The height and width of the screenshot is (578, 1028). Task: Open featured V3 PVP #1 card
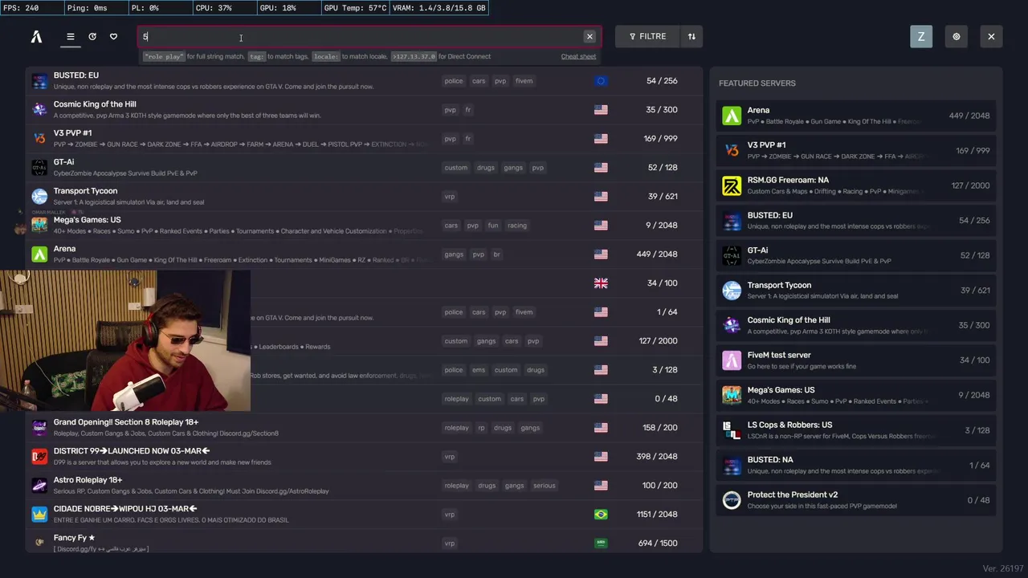click(856, 150)
